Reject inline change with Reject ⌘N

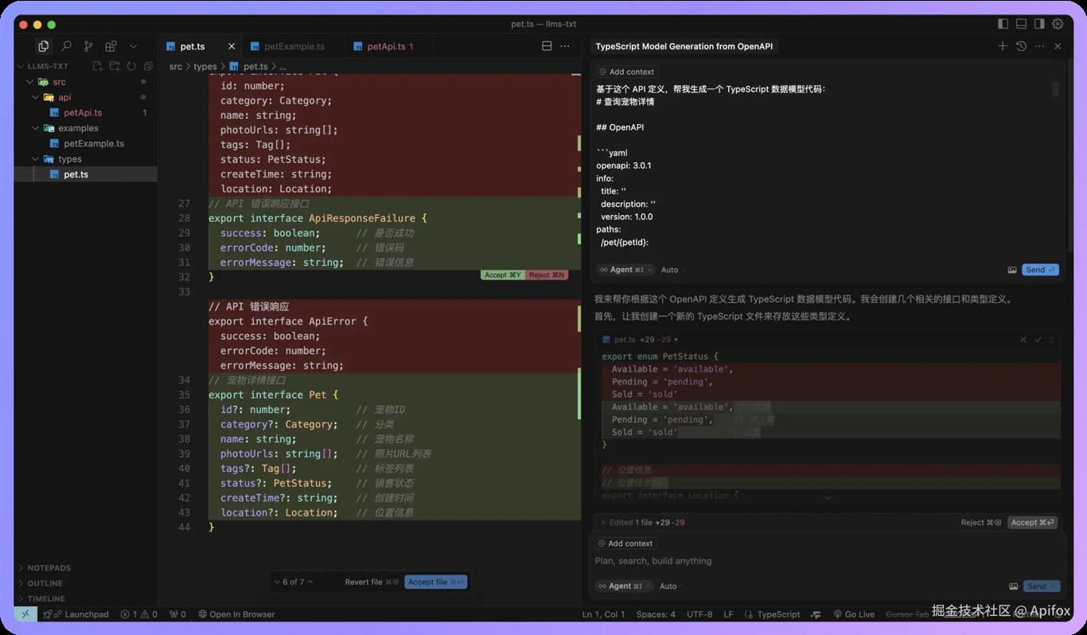pos(547,275)
